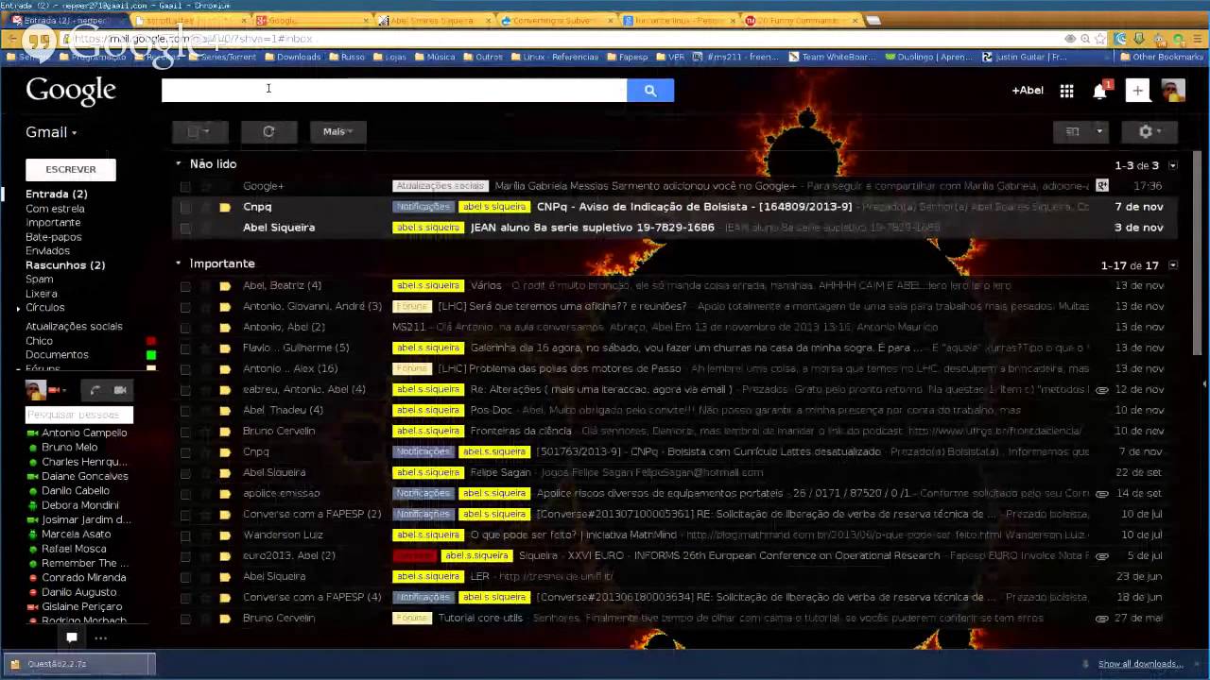This screenshot has width=1210, height=680.
Task: Open the Entrada (2) inbox label
Action: [x=56, y=194]
